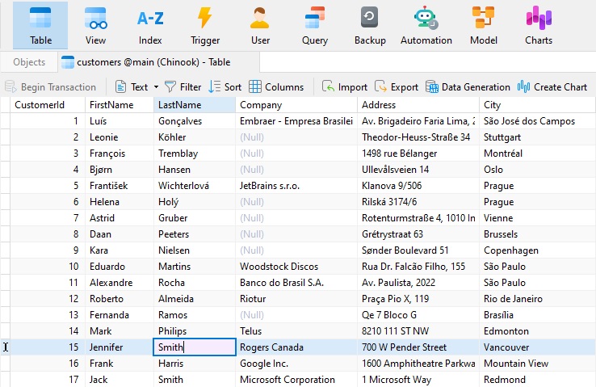Select the first name 'Helena'
Screen dimensions: 596x387
120,202
